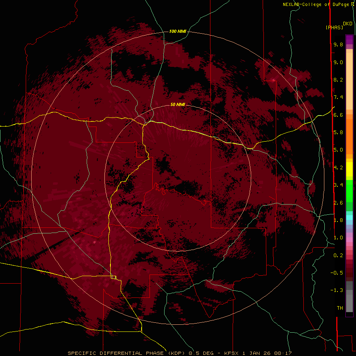Image resolution: width=356 pixels, height=356 pixels.
Task: Click the [PHAS] legend heading
Action: pos(334,27)
